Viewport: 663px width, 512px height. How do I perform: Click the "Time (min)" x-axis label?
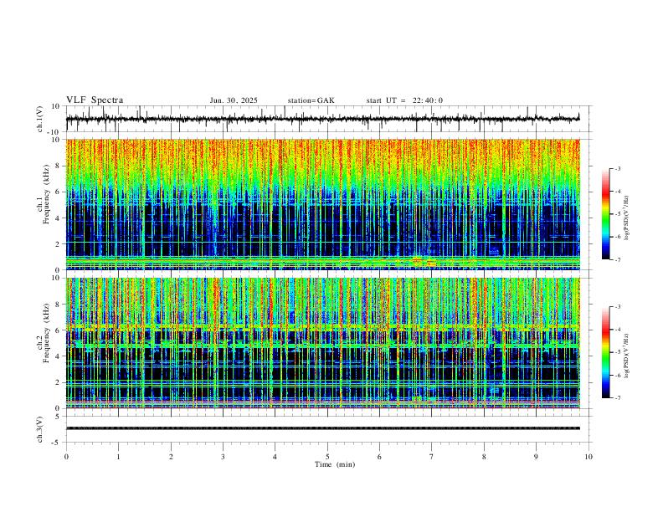[x=335, y=464]
